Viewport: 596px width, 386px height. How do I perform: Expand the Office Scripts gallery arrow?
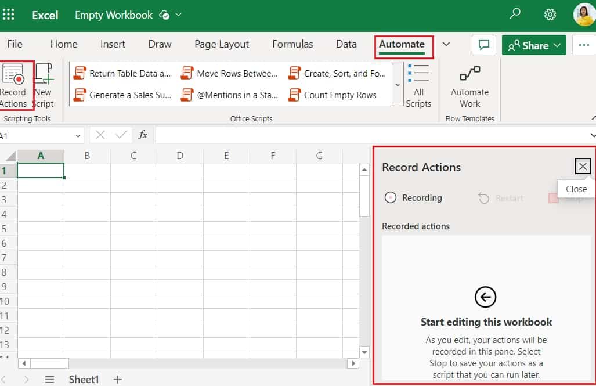(398, 84)
